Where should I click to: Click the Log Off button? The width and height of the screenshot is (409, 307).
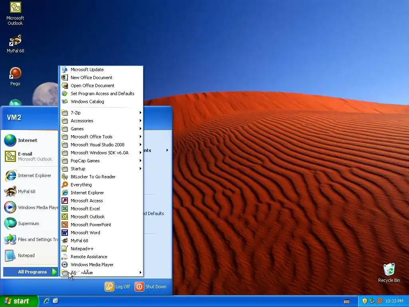117,287
